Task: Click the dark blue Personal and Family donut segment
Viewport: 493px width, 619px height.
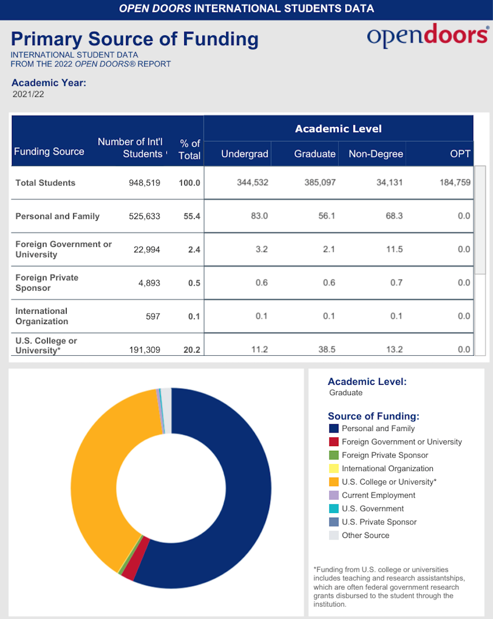Action: 248,490
